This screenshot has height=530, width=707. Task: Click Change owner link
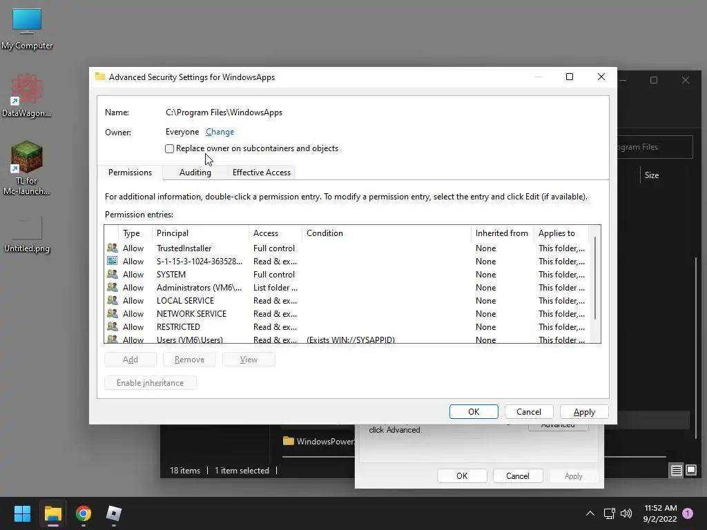[x=220, y=132]
